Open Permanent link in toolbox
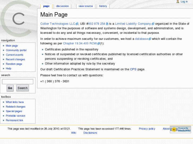The image size is (193, 144). click(14, 120)
